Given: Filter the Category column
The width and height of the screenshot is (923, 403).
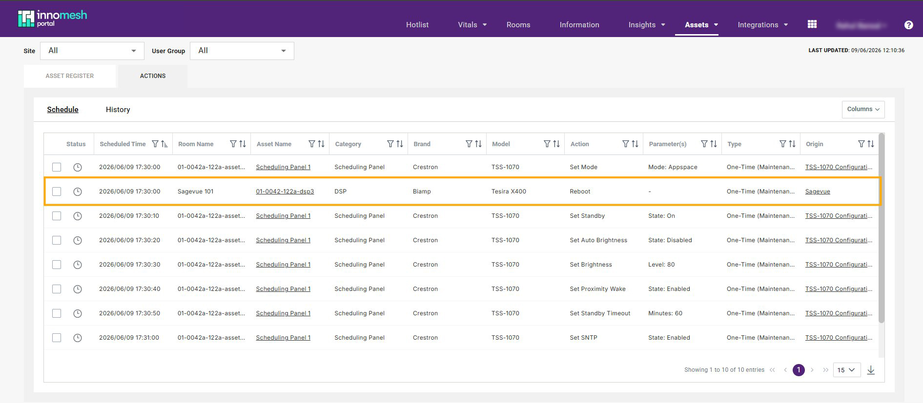Looking at the screenshot, I should (x=390, y=144).
